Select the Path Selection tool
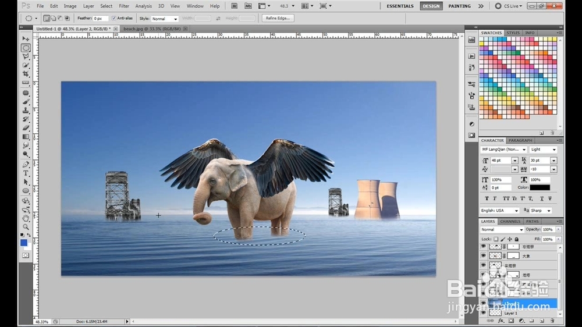The height and width of the screenshot is (327, 582). (26, 182)
